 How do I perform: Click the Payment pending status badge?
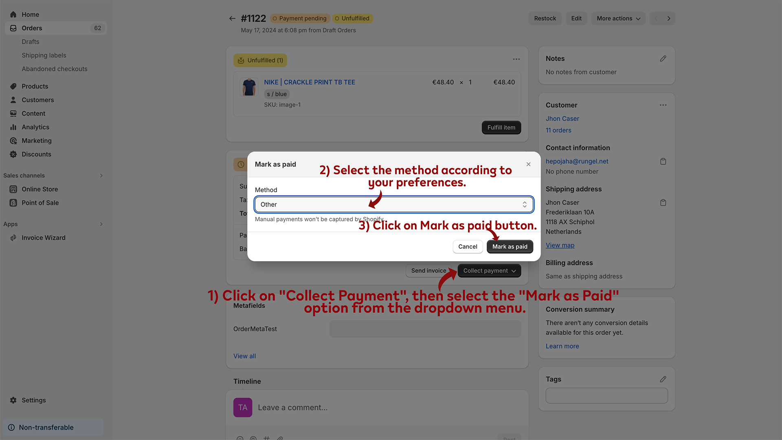pyautogui.click(x=300, y=18)
